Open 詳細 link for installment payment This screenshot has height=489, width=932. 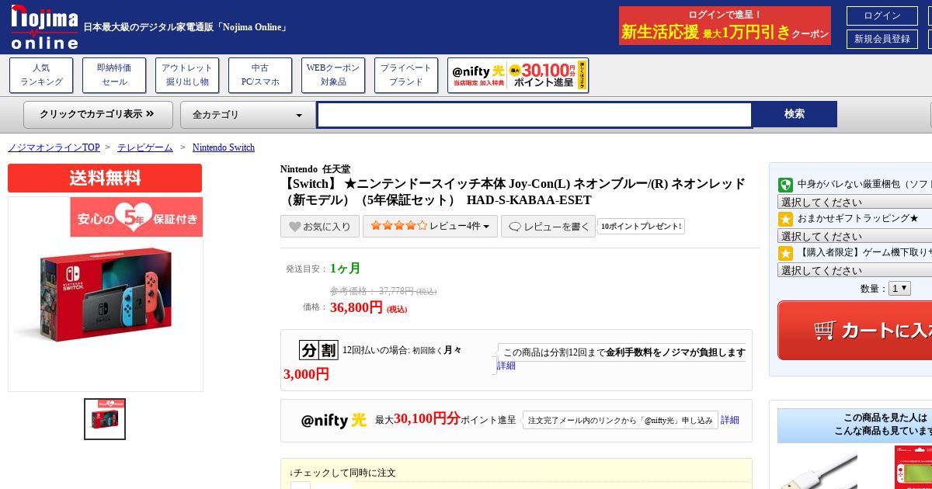tap(506, 366)
